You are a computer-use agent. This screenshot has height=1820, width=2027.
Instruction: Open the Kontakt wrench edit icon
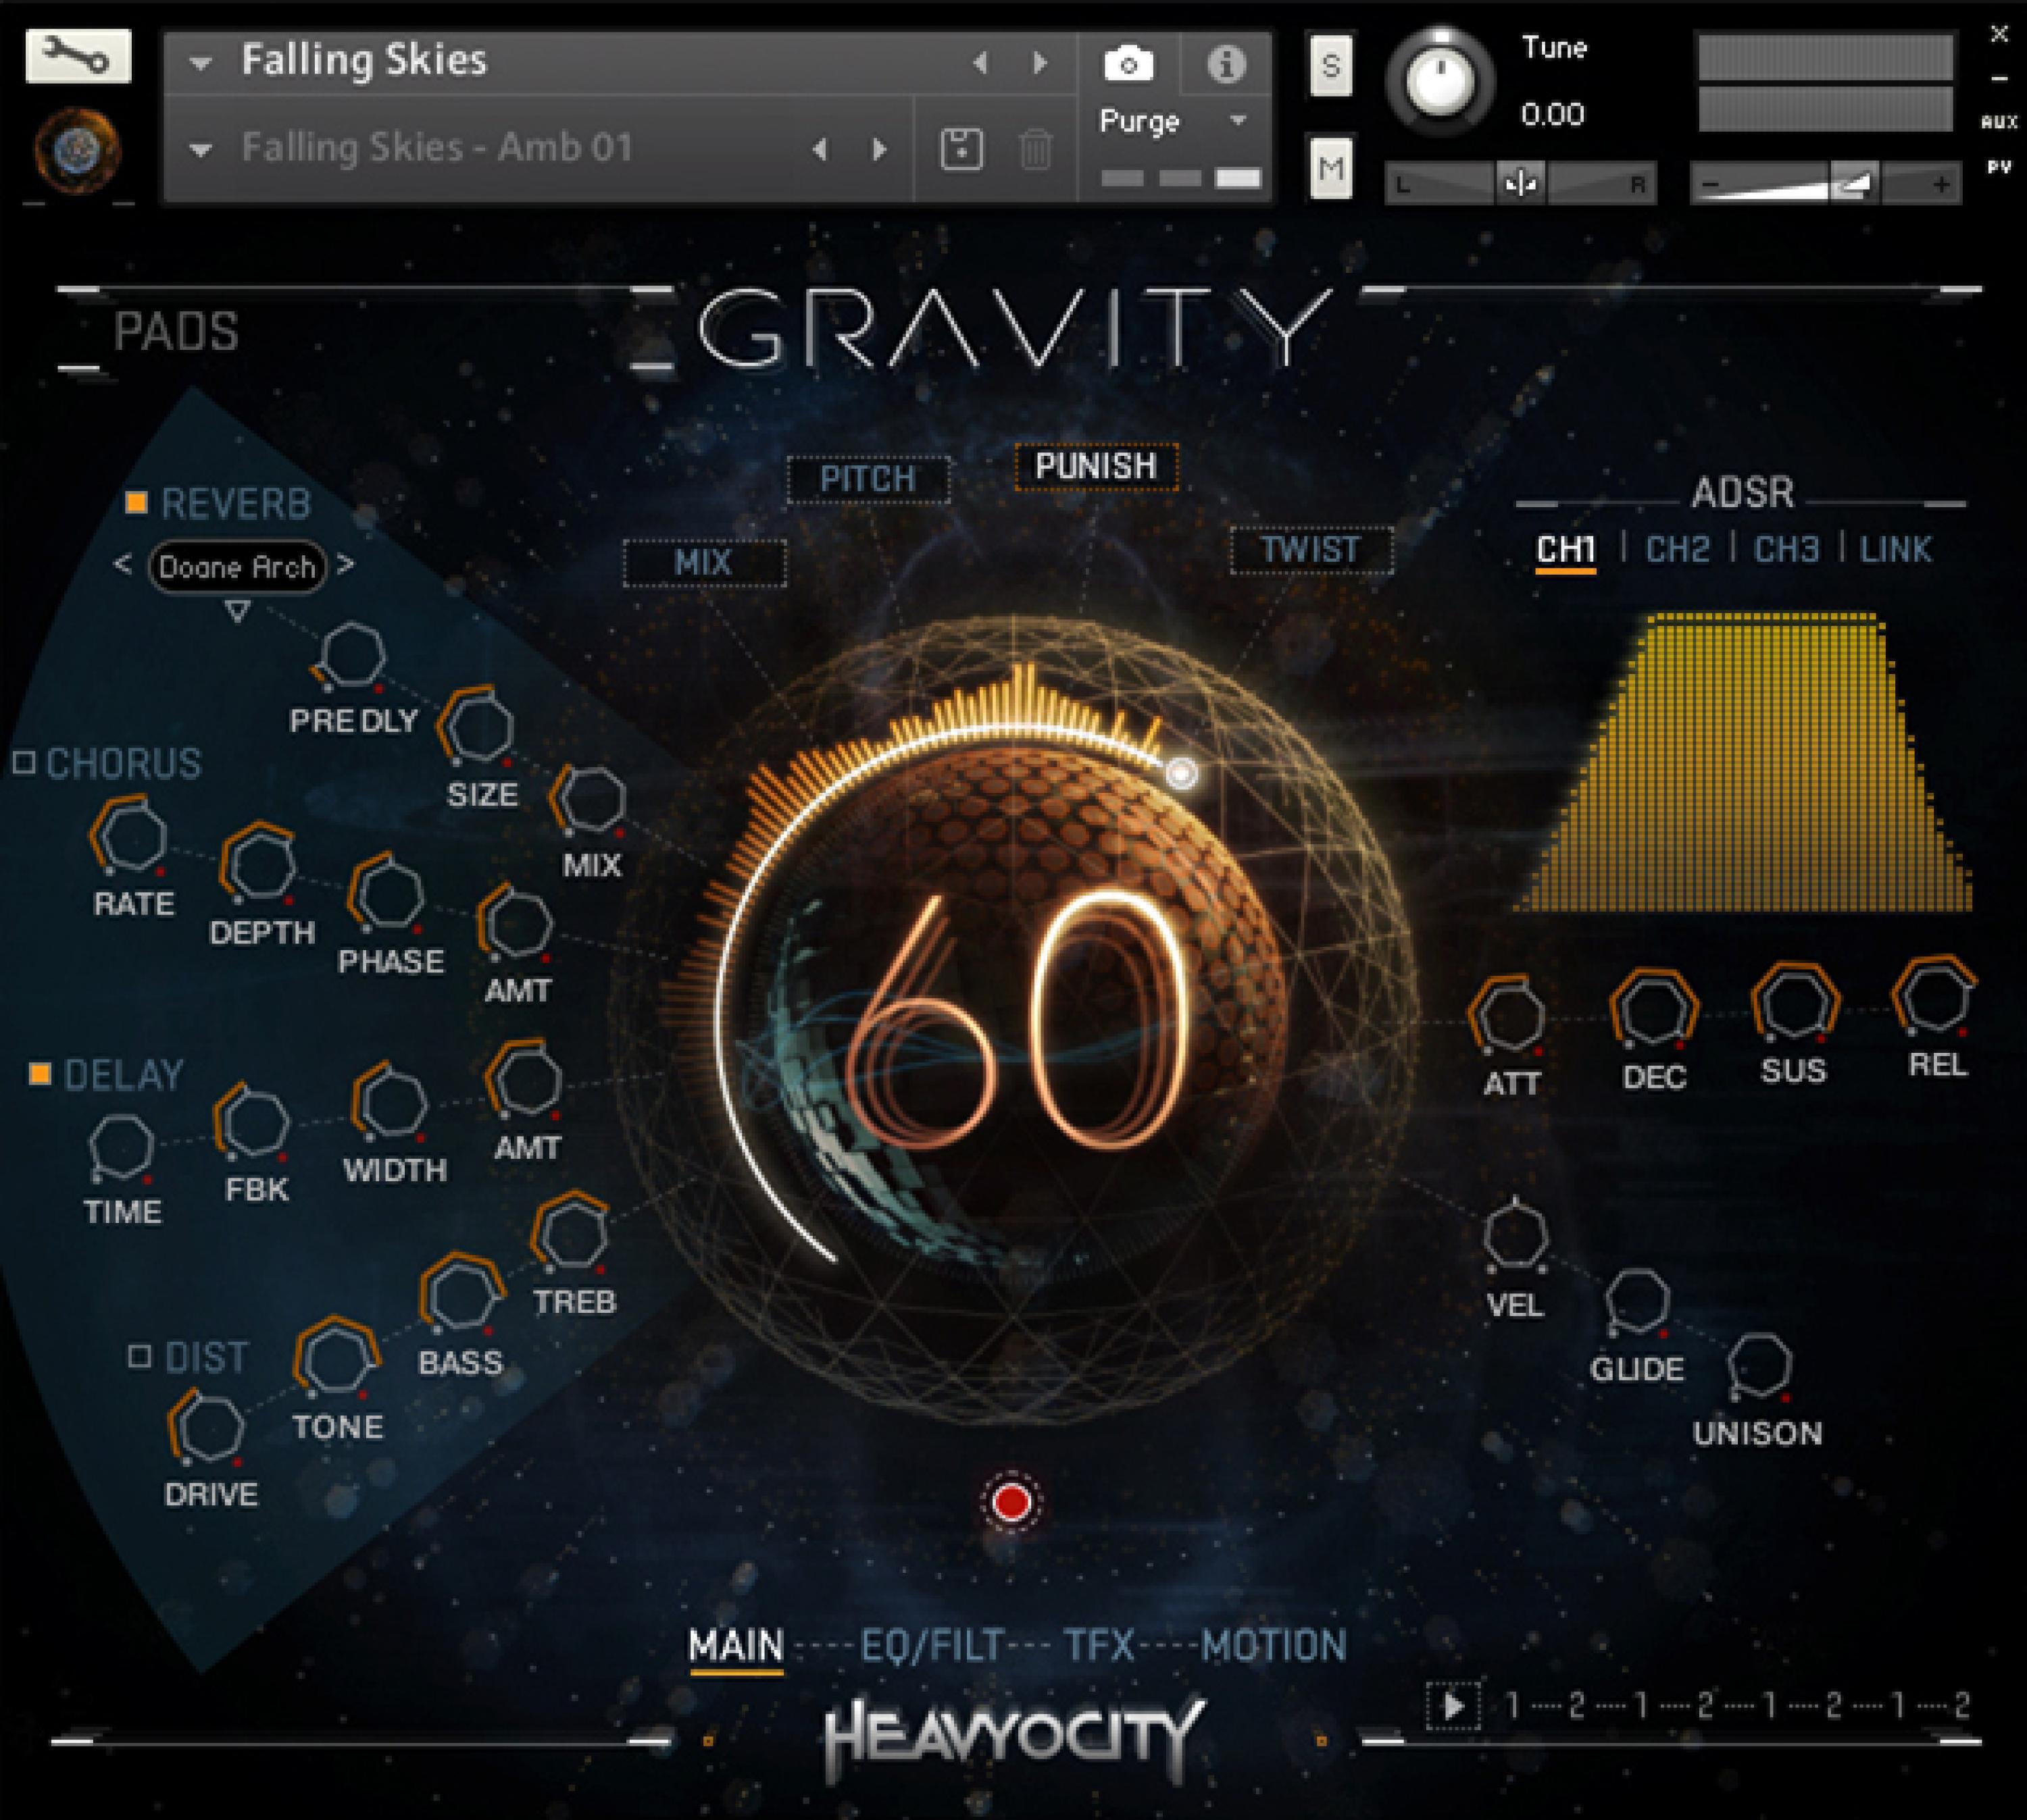coord(78,55)
